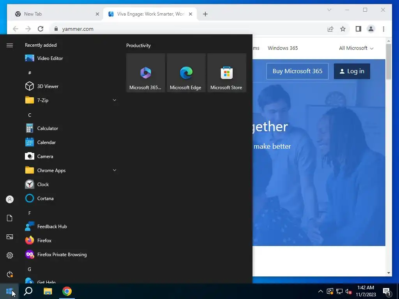This screenshot has width=399, height=299.
Task: Click the yammer.com address bar
Action: coord(188,29)
